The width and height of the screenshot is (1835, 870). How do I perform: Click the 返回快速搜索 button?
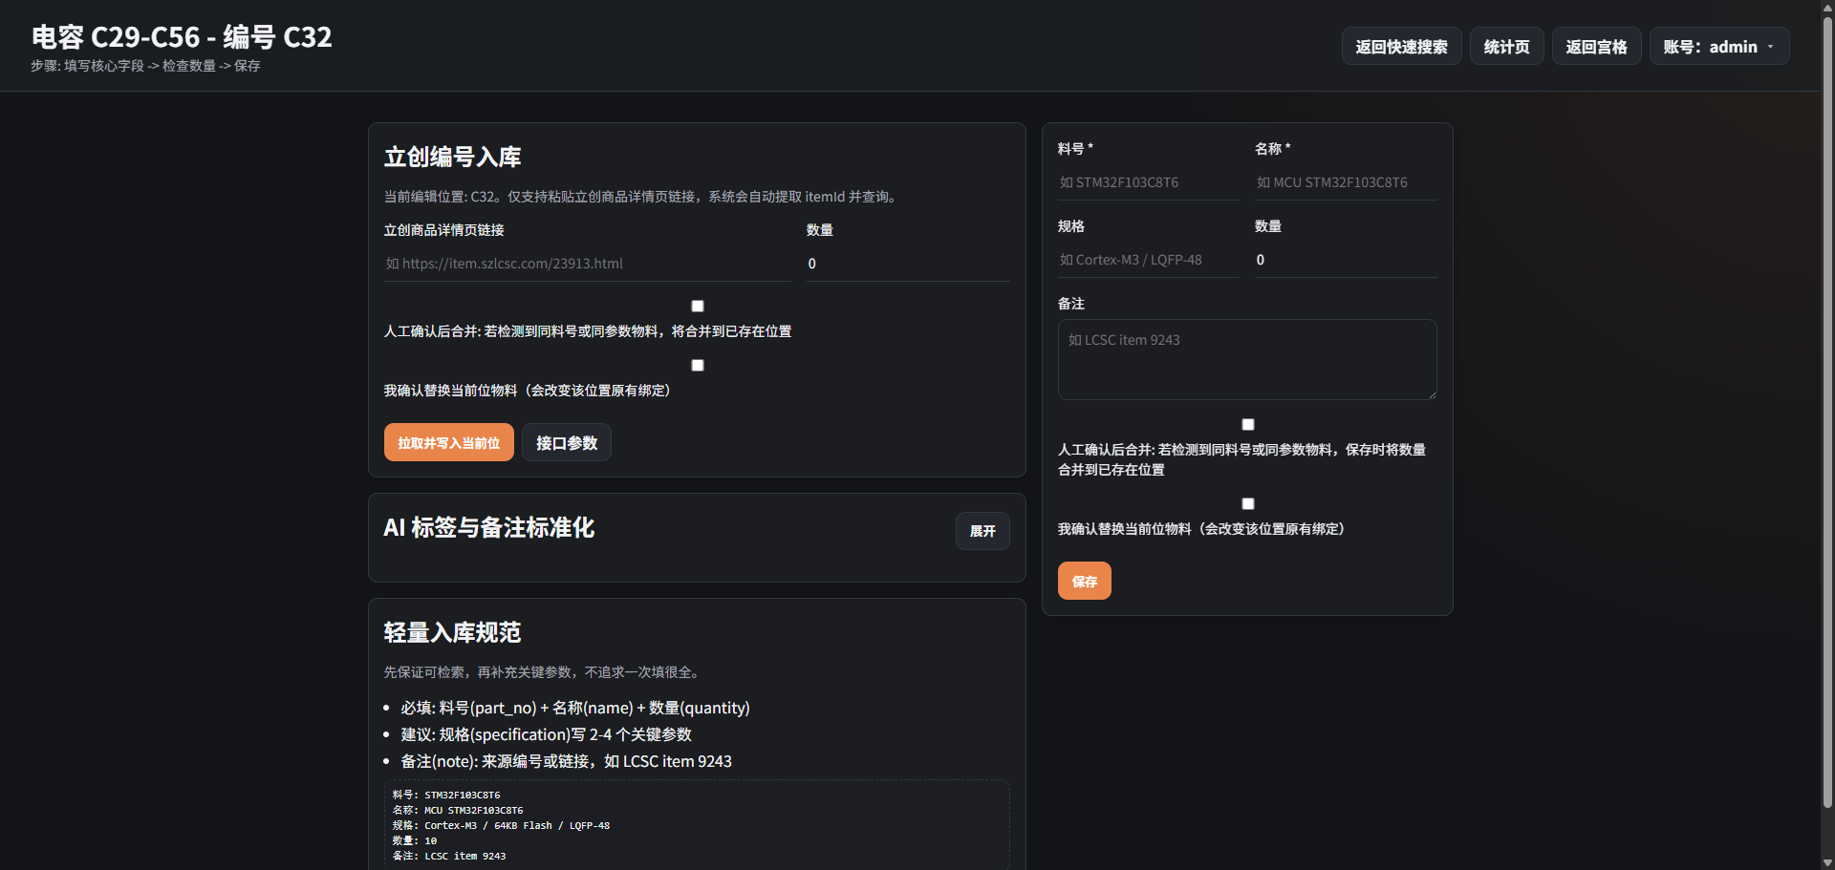pos(1401,47)
